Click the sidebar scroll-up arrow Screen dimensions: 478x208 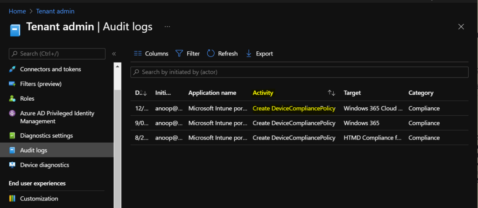pos(117,66)
